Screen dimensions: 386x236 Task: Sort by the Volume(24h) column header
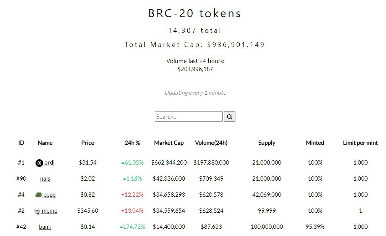pos(211,143)
